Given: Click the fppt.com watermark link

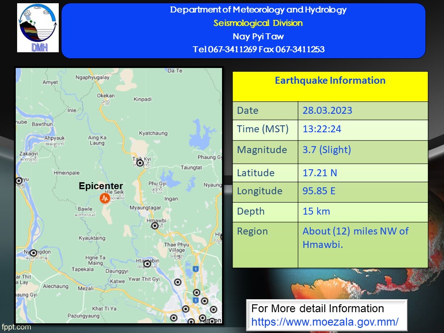Looking at the screenshot, I should (16, 327).
